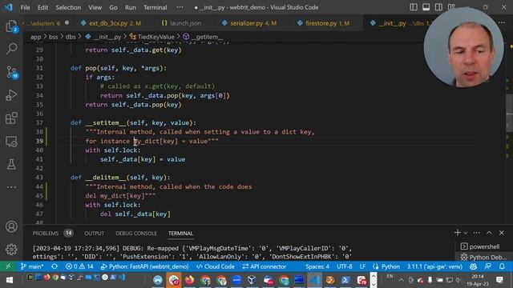Open the launch profile dropdown arrow

tap(466, 233)
